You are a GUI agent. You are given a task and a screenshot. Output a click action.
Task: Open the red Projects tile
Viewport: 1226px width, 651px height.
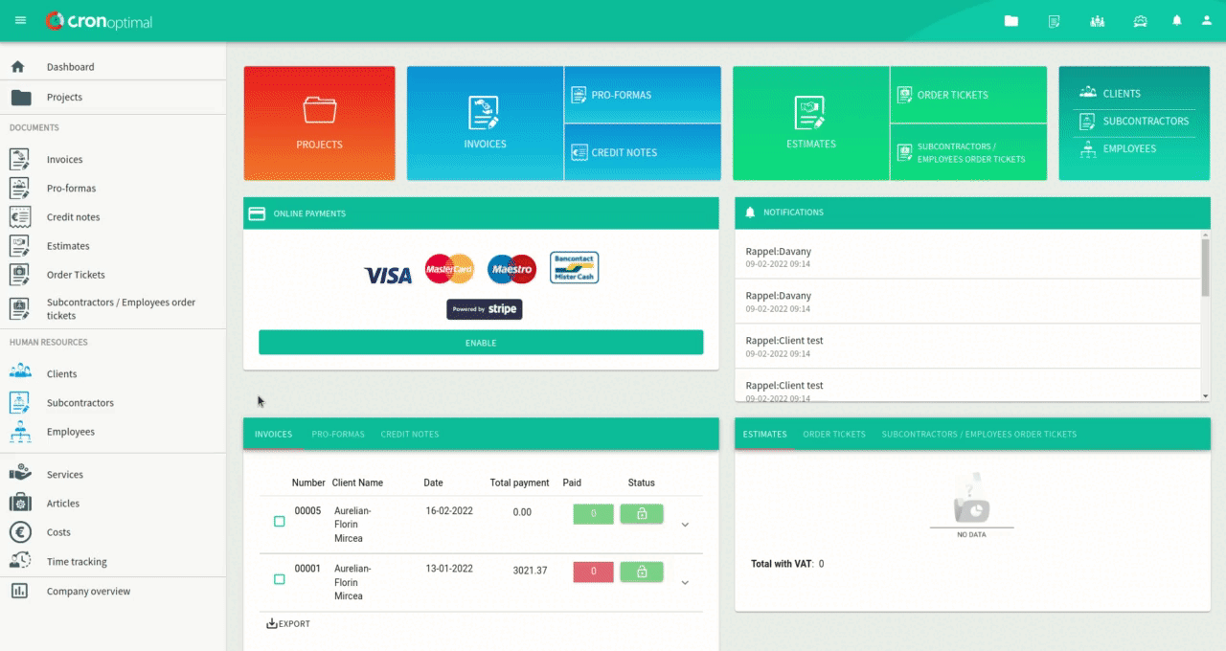pos(319,123)
